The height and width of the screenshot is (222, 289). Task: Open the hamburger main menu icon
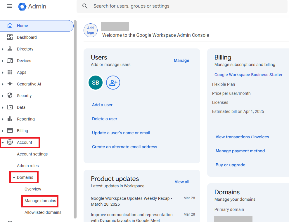[9, 6]
